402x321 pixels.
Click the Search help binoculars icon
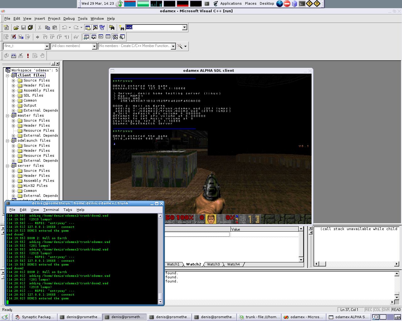pyautogui.click(x=122, y=28)
